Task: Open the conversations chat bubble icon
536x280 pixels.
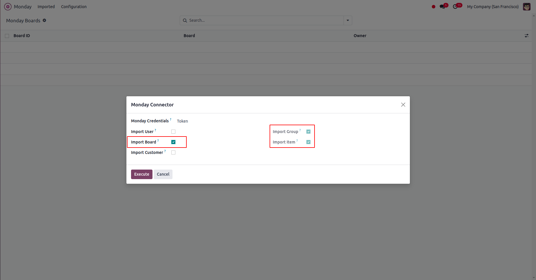Action: coord(442,7)
